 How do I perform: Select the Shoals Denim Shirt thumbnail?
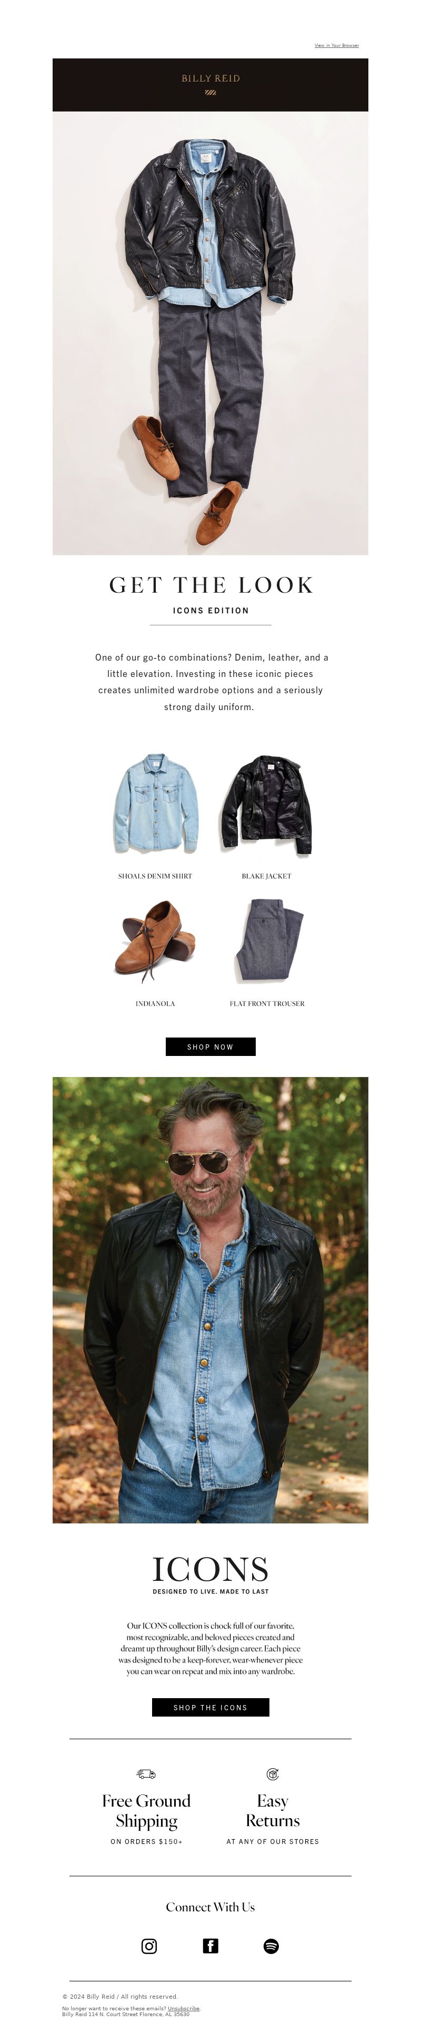[155, 803]
